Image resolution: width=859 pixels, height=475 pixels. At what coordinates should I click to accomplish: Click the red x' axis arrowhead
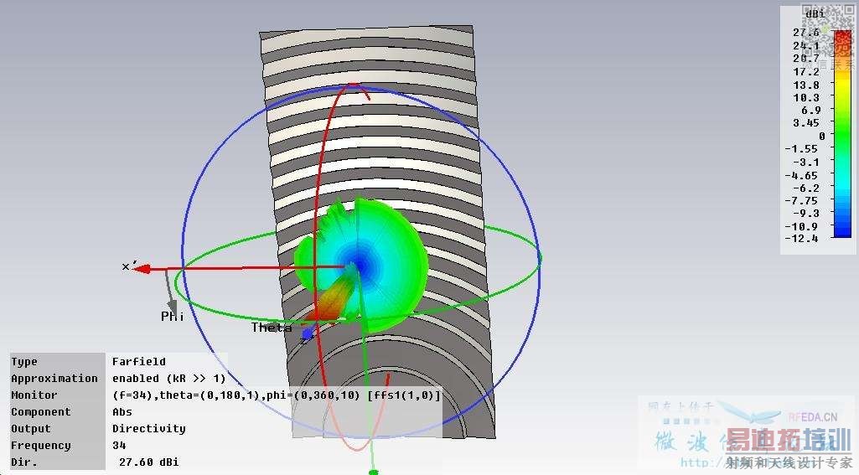coord(142,269)
